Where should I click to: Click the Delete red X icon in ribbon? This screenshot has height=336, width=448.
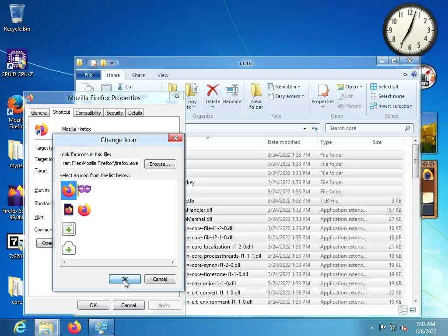[x=213, y=90]
